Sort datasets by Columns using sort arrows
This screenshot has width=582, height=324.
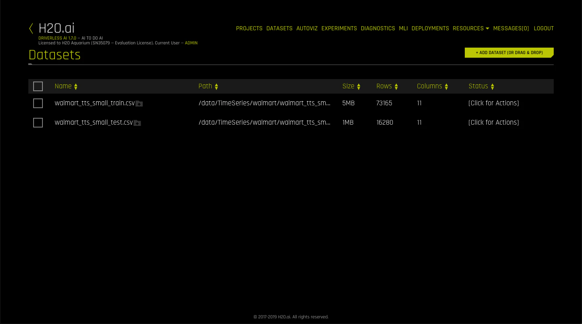pyautogui.click(x=446, y=86)
